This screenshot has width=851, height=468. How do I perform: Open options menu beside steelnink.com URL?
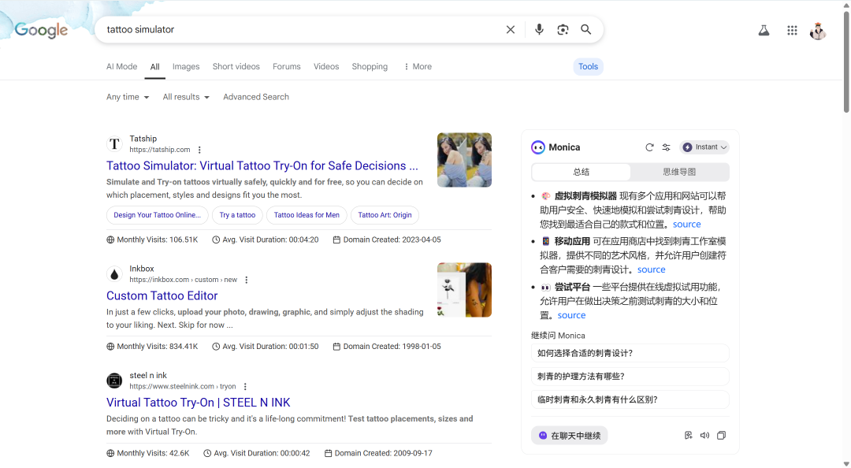[245, 387]
